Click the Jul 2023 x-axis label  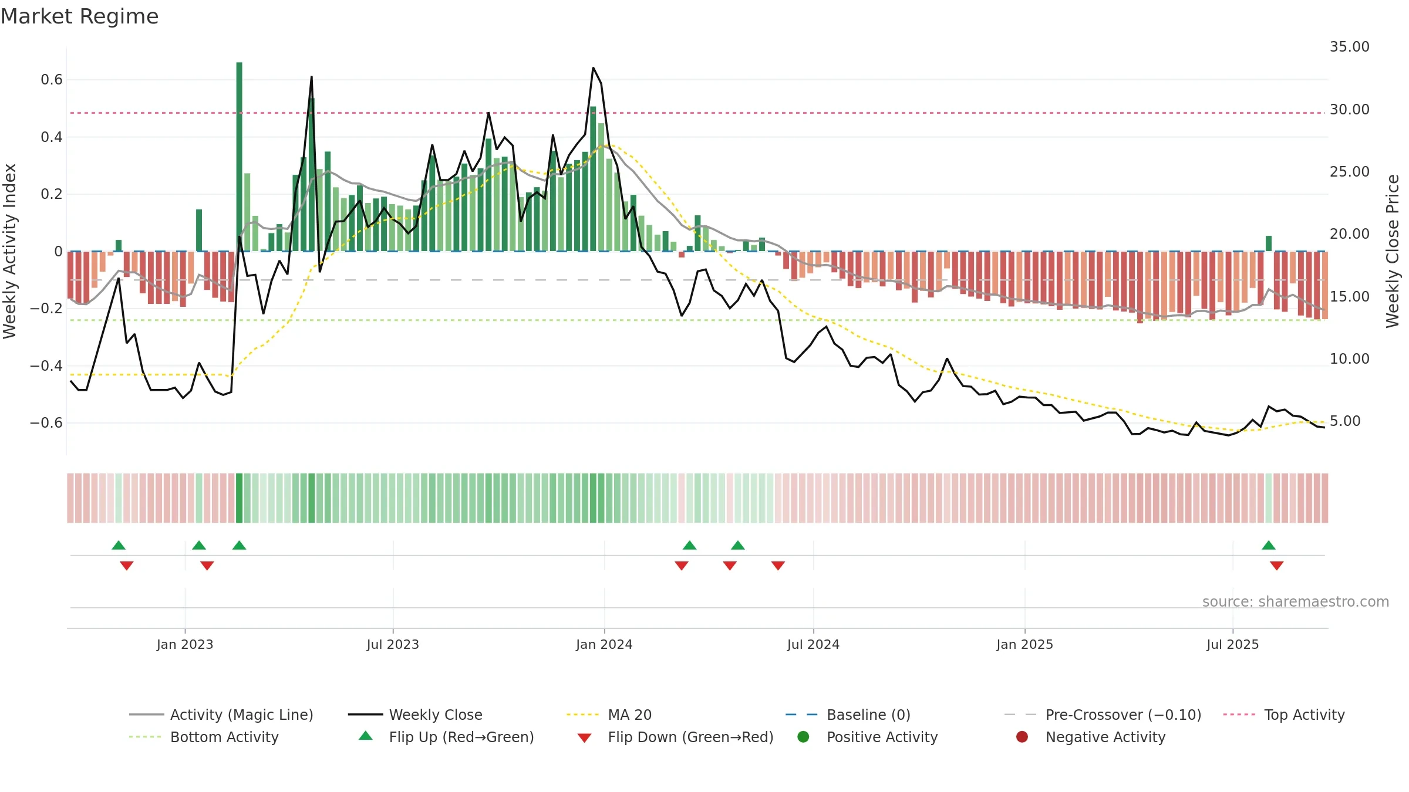[x=393, y=644]
